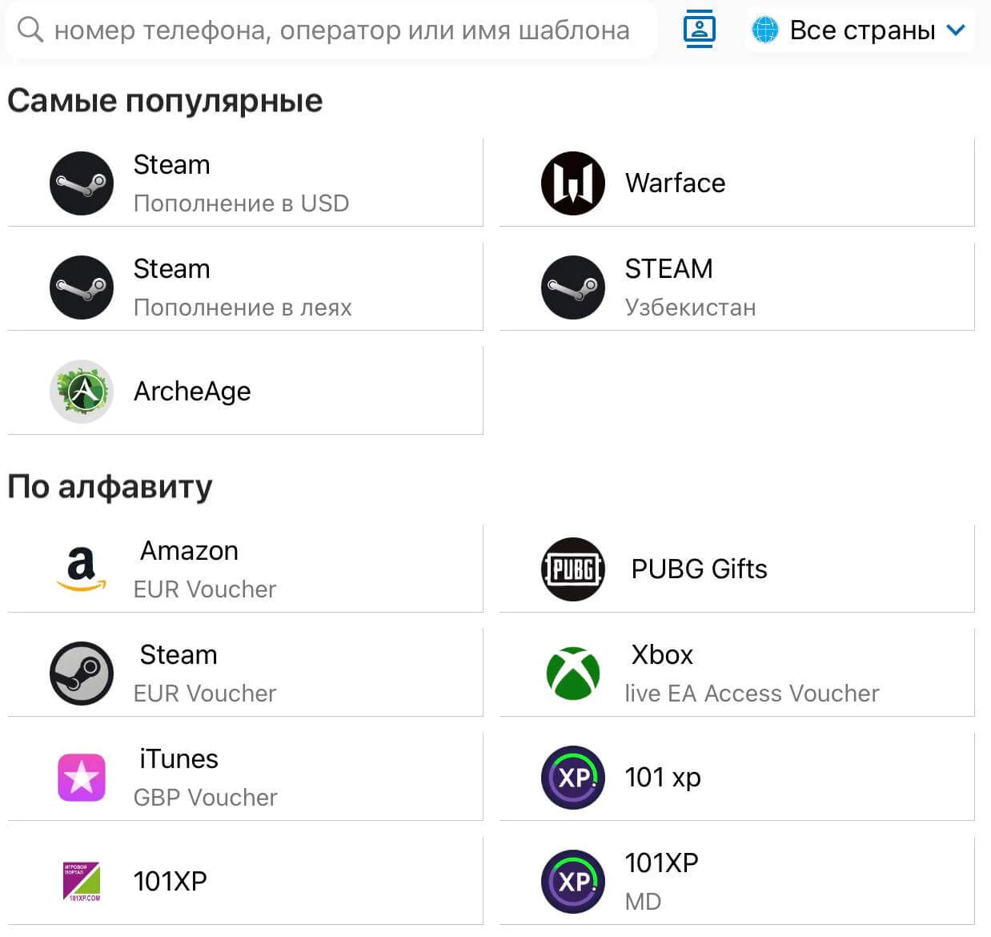Click the Xbox logo icon
991x937 pixels.
pyautogui.click(x=573, y=674)
